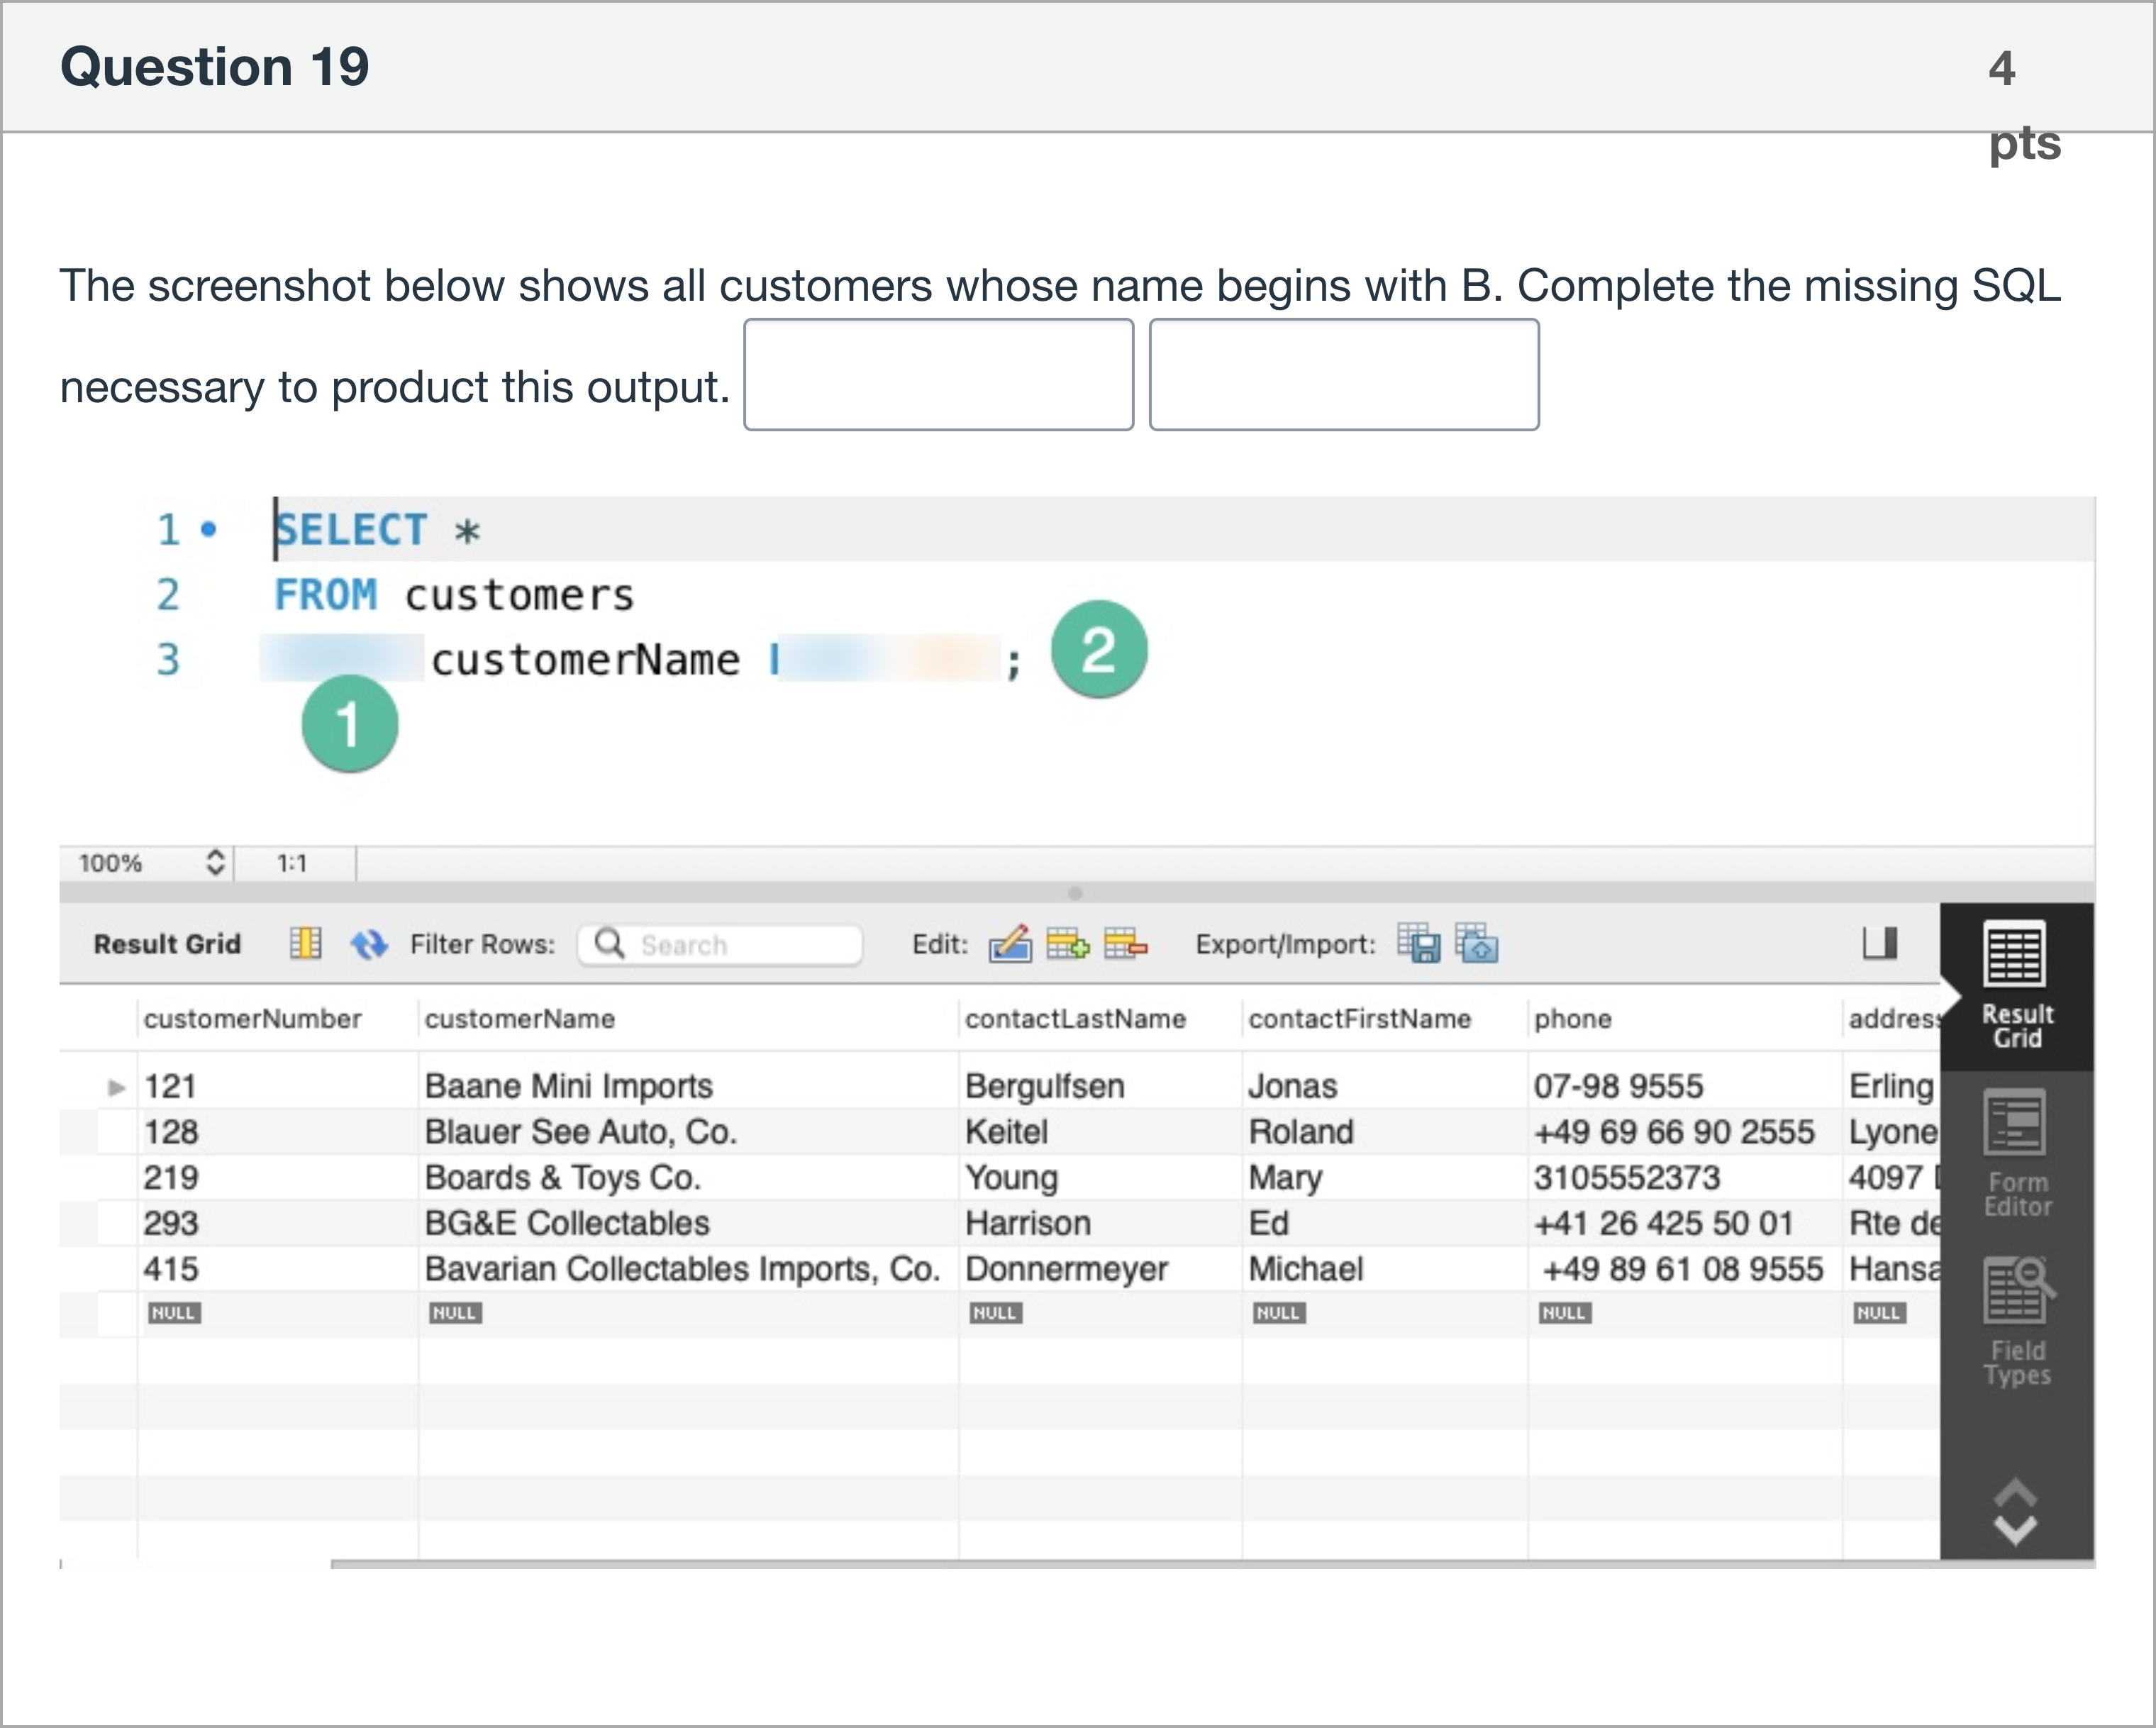Viewport: 2156px width, 1728px height.
Task: Click the Filter Rows search field
Action: pos(720,944)
